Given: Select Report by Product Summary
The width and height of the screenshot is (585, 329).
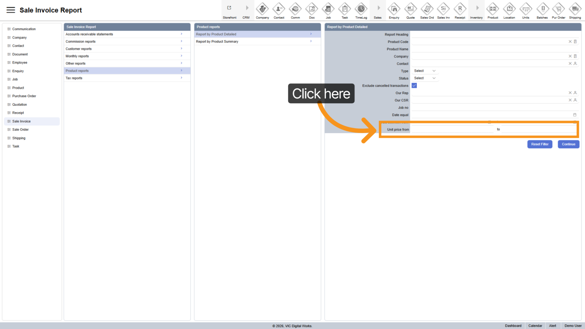Looking at the screenshot, I should (257, 41).
